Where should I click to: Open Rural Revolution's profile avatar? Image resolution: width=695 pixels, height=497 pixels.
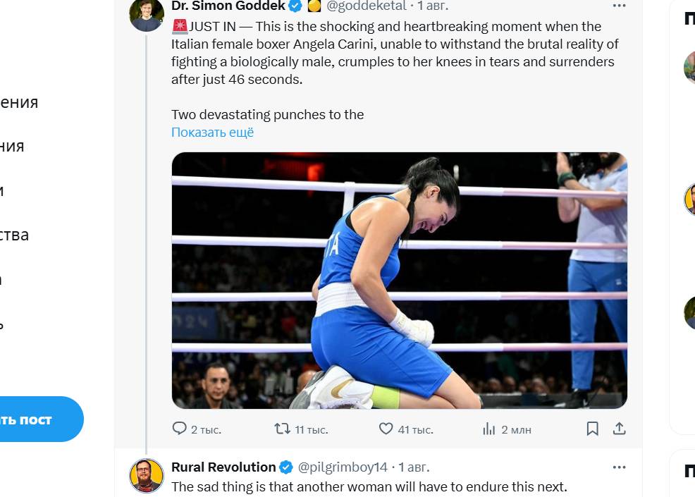click(147, 475)
